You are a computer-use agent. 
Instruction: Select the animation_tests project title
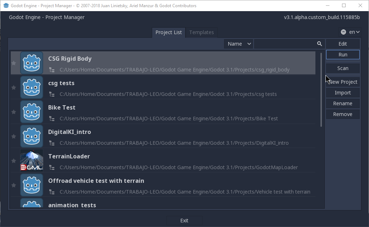[x=72, y=205]
